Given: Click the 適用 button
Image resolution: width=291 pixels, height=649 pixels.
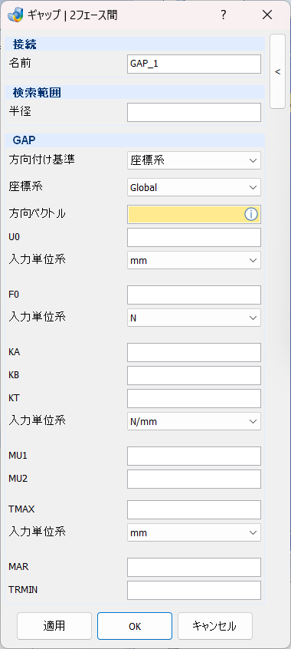Looking at the screenshot, I should pos(54,626).
